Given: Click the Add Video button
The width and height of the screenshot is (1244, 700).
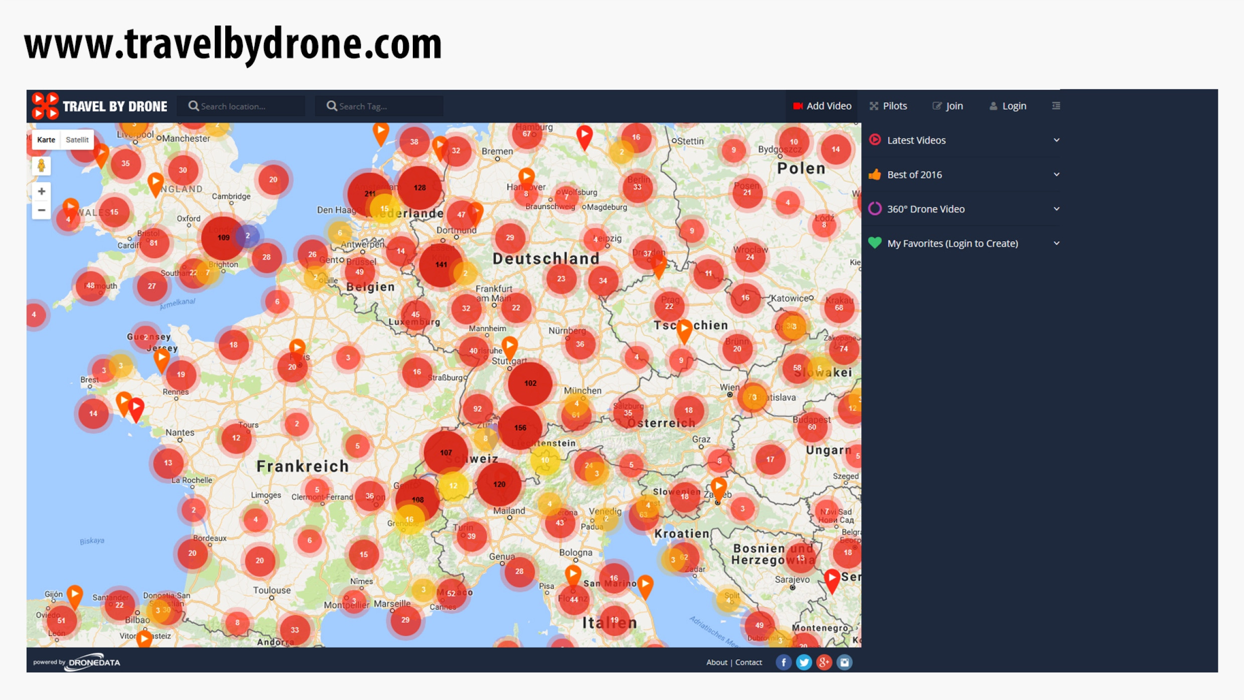Looking at the screenshot, I should pos(822,106).
